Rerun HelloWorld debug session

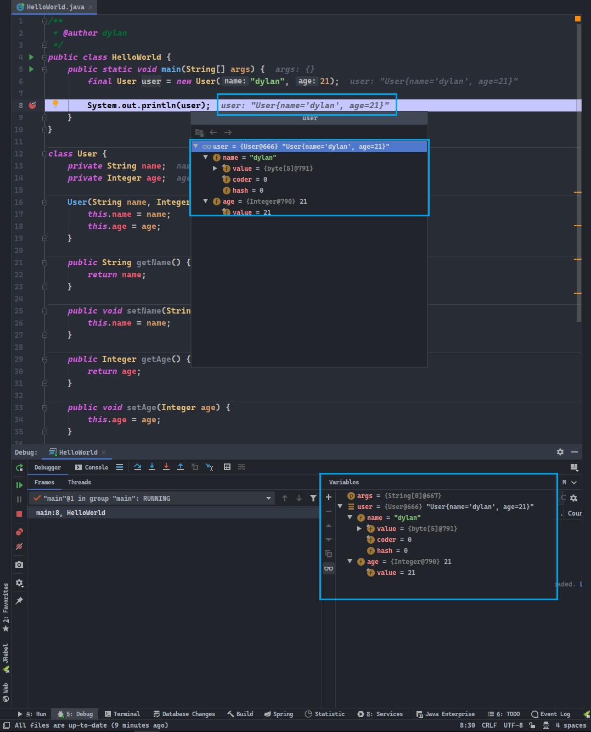tap(19, 468)
